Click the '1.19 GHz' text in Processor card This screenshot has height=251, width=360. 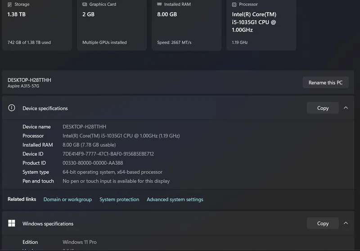tap(240, 42)
